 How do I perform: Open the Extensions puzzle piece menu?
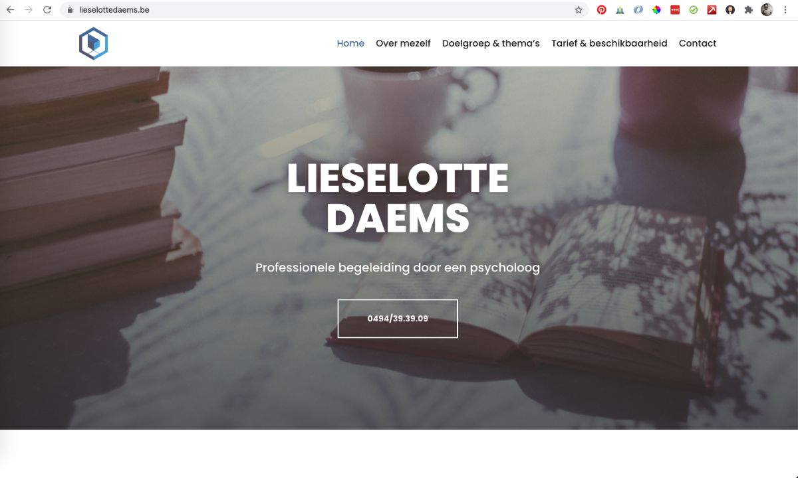[748, 10]
